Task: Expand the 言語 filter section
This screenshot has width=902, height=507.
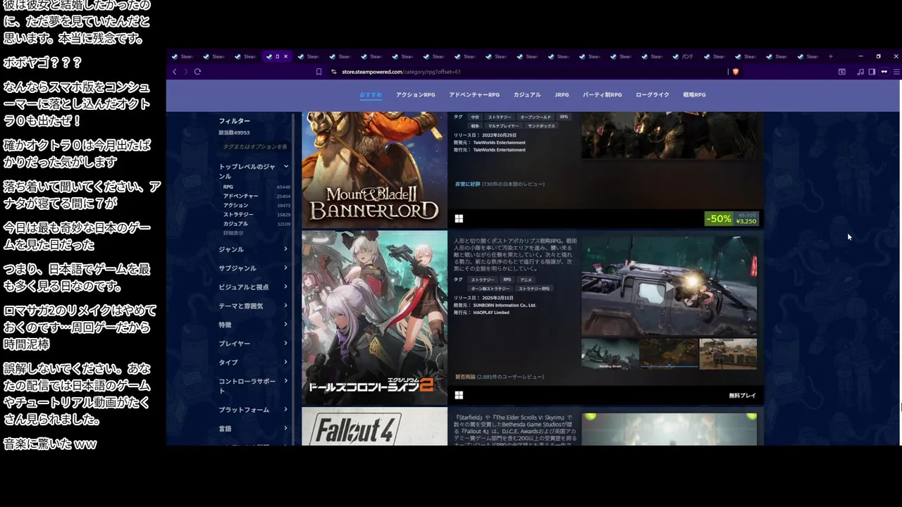Action: point(254,428)
